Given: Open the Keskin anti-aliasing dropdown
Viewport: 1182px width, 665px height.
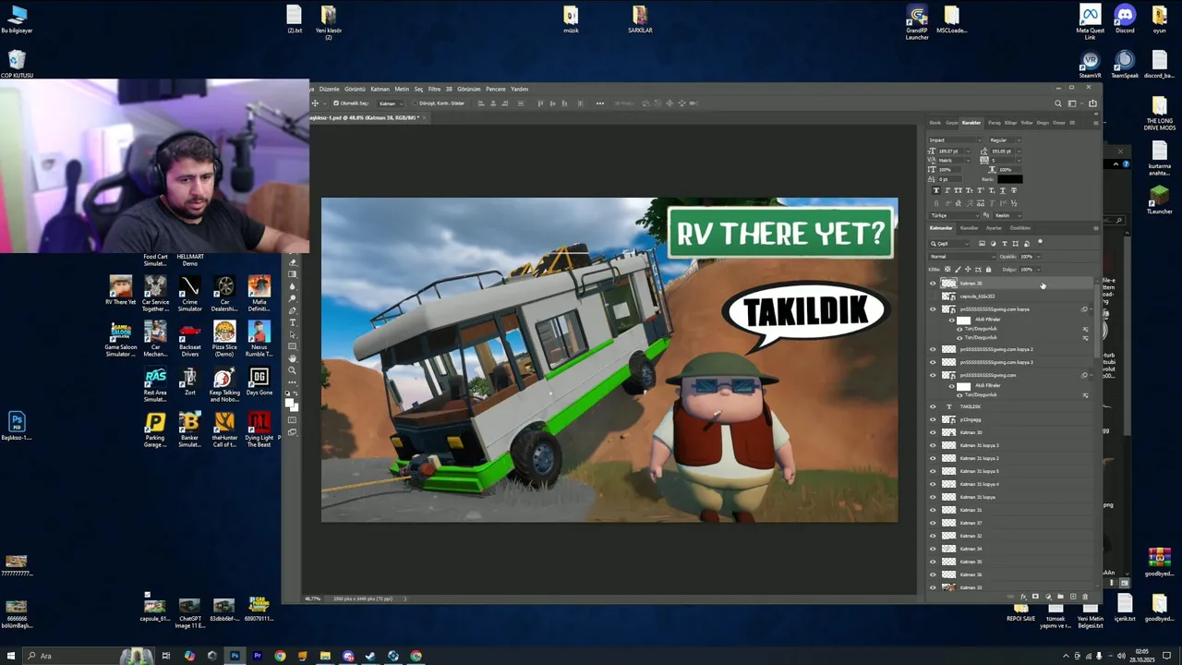Looking at the screenshot, I should (1007, 215).
